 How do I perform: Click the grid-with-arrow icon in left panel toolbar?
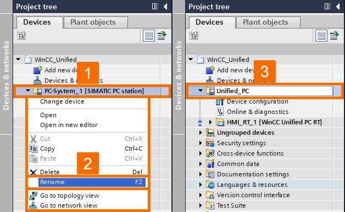pyautogui.click(x=162, y=36)
